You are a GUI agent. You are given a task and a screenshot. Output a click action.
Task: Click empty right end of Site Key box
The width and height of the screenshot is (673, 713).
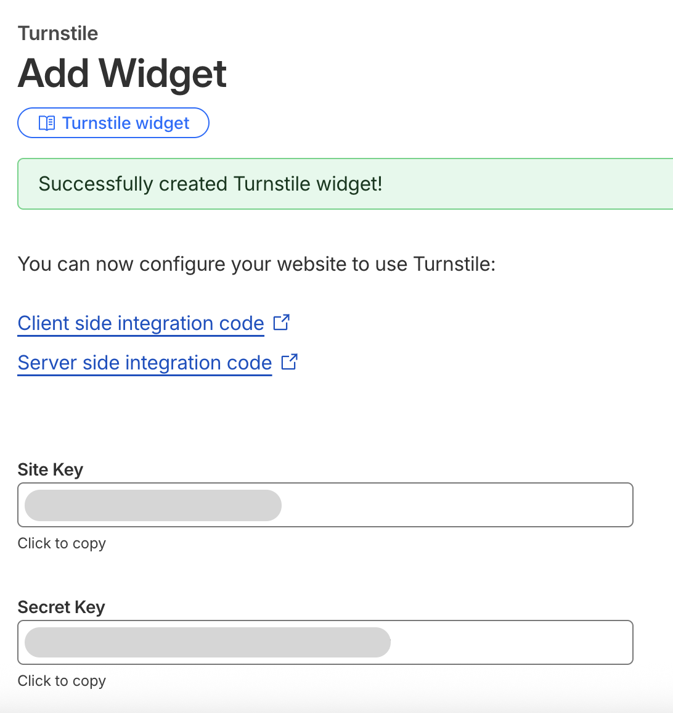coord(555,505)
